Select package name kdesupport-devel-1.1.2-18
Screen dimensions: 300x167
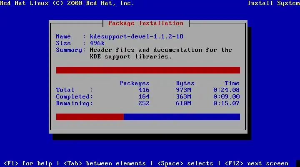point(136,36)
